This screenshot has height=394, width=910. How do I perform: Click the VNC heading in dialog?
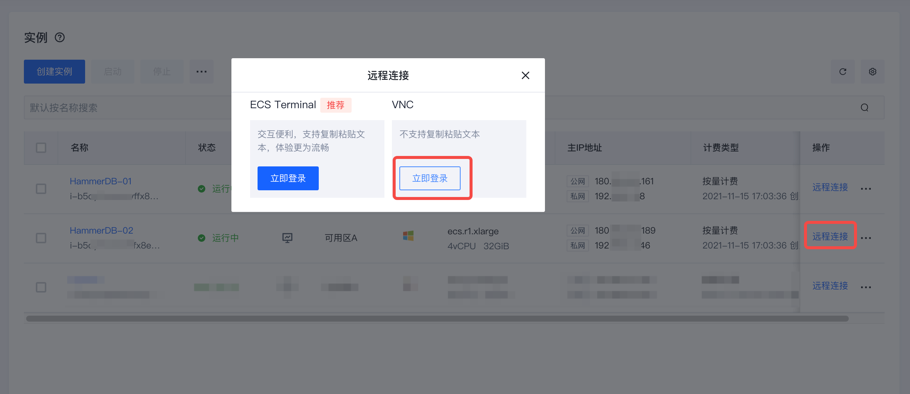(402, 104)
